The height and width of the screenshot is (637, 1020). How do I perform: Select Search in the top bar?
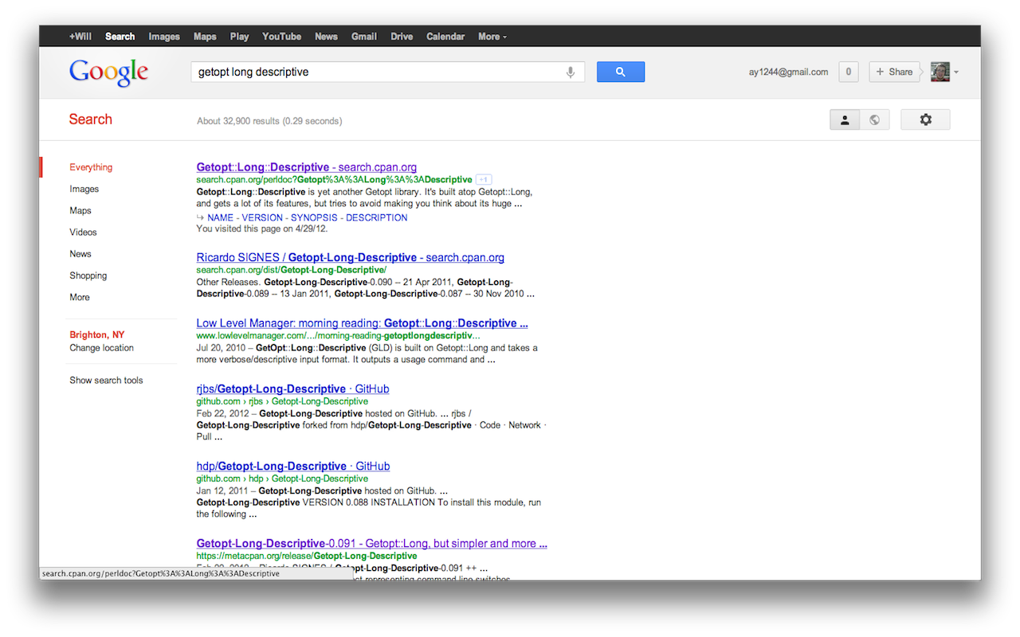tap(120, 37)
